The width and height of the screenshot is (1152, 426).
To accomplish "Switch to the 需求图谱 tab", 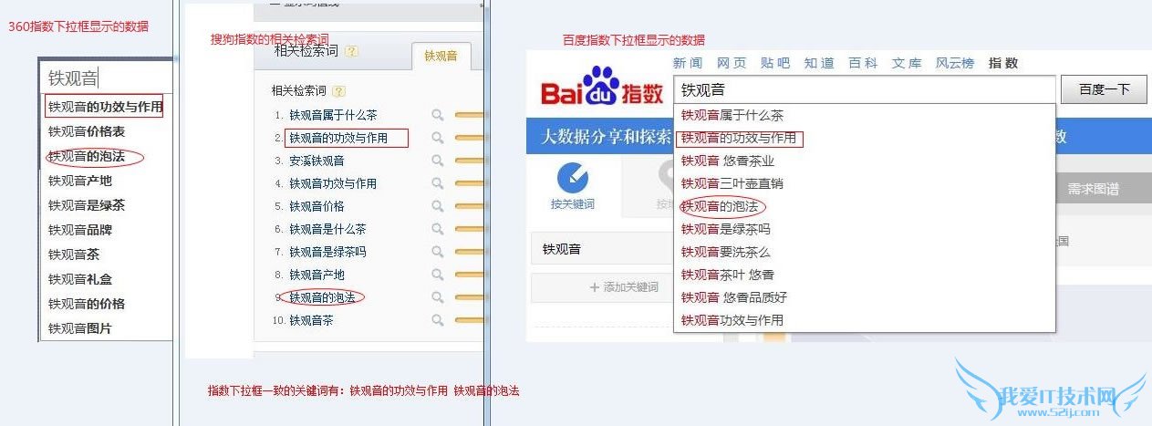I will point(1093,190).
